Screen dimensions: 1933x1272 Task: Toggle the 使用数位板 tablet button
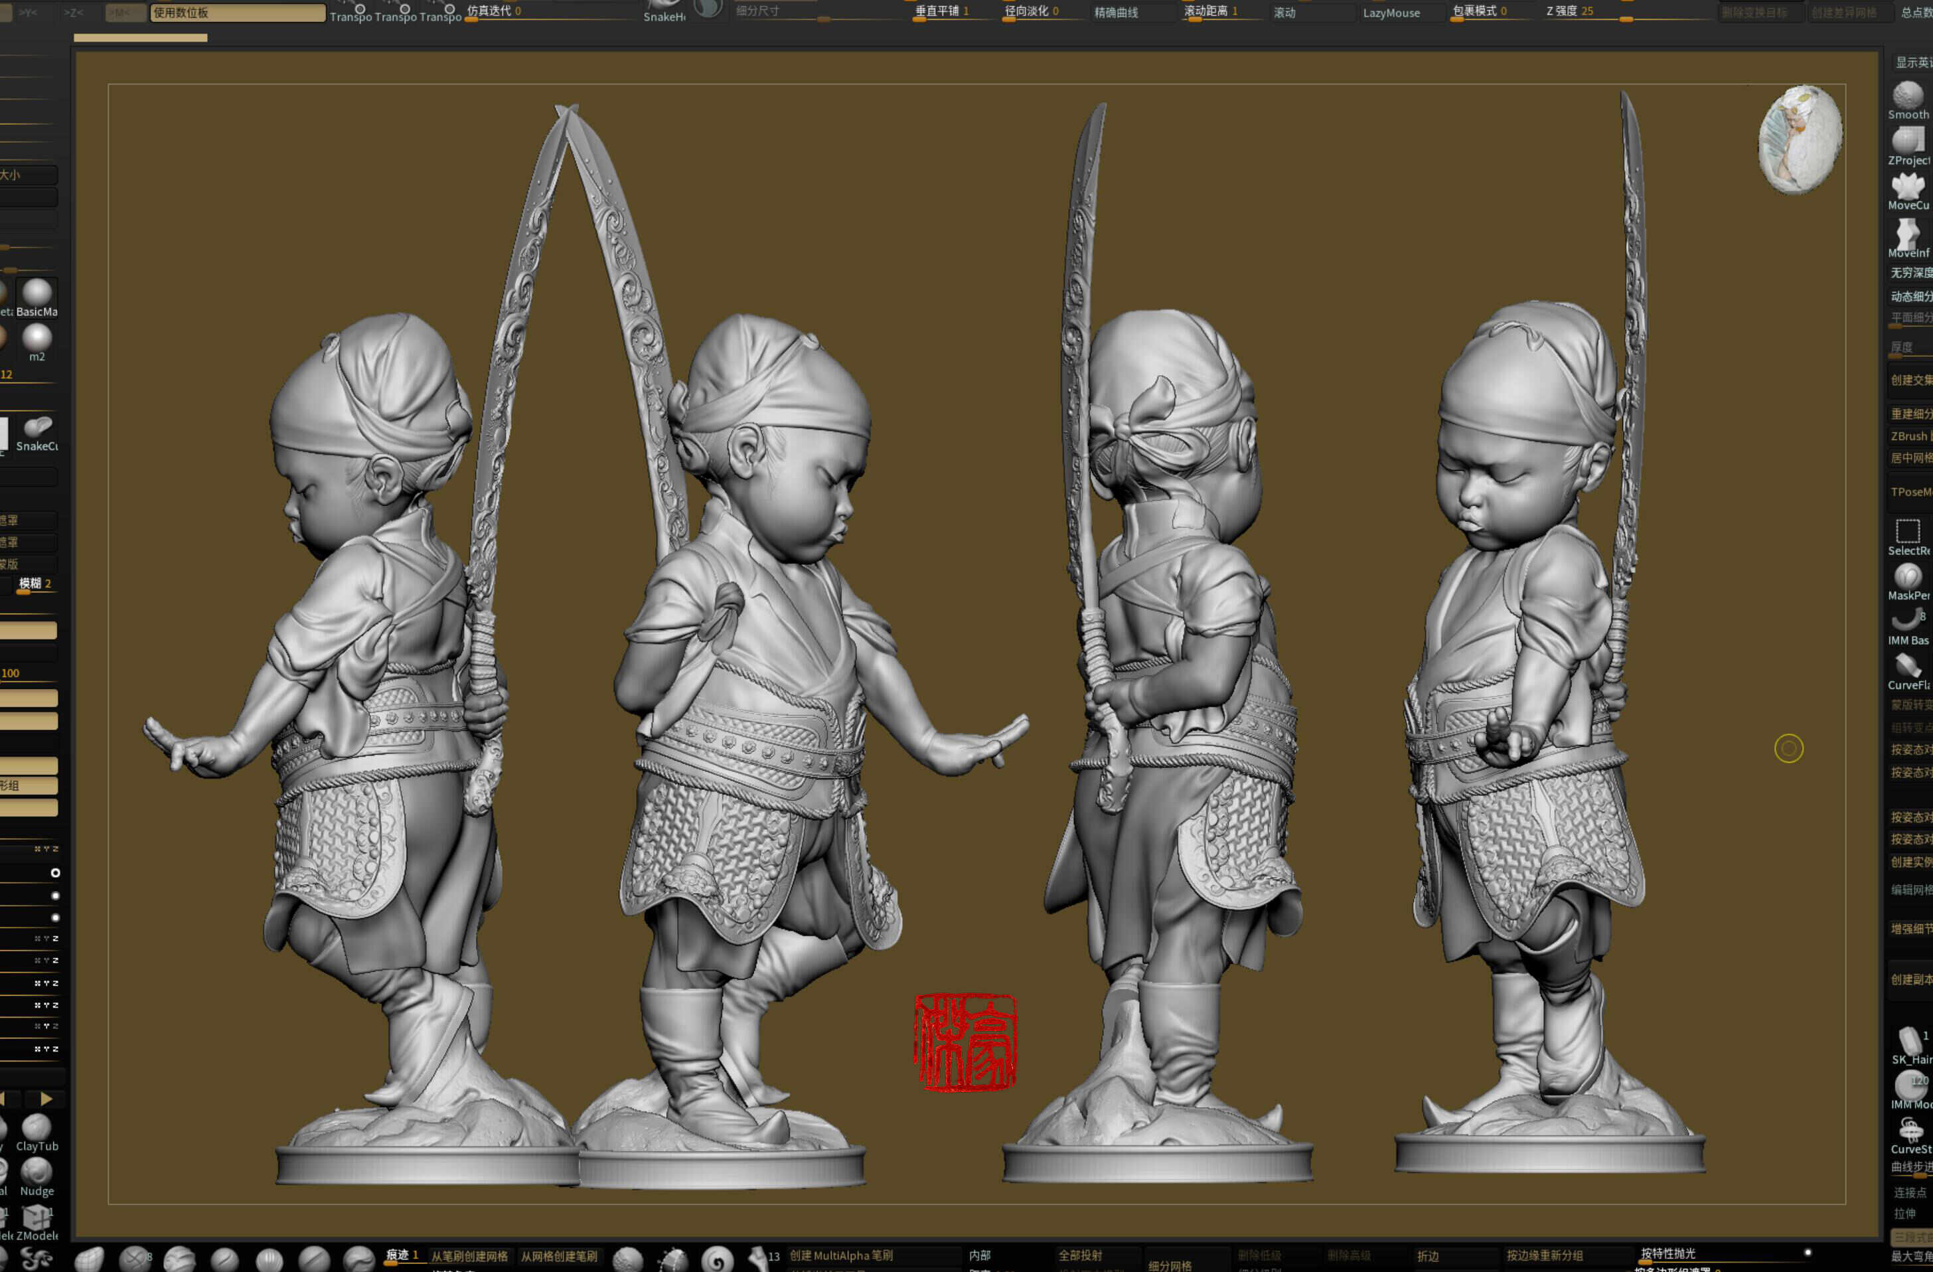[237, 12]
